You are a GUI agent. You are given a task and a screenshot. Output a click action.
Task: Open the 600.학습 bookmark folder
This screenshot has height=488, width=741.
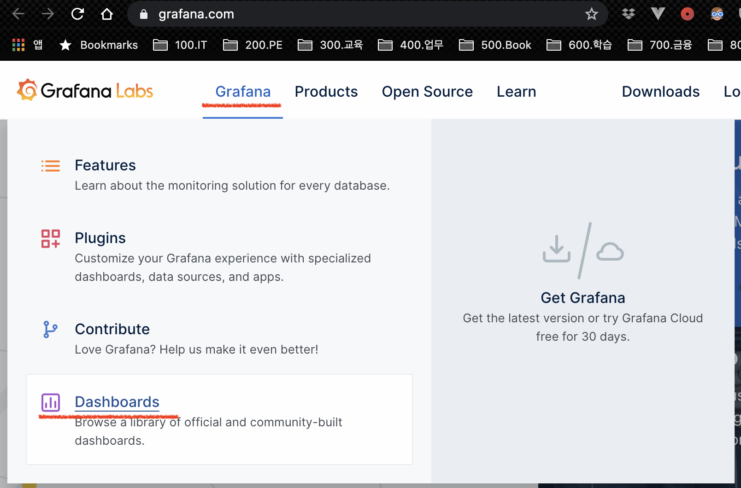point(579,45)
